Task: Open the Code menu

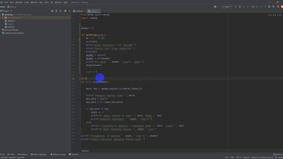Action: (x=27, y=2)
